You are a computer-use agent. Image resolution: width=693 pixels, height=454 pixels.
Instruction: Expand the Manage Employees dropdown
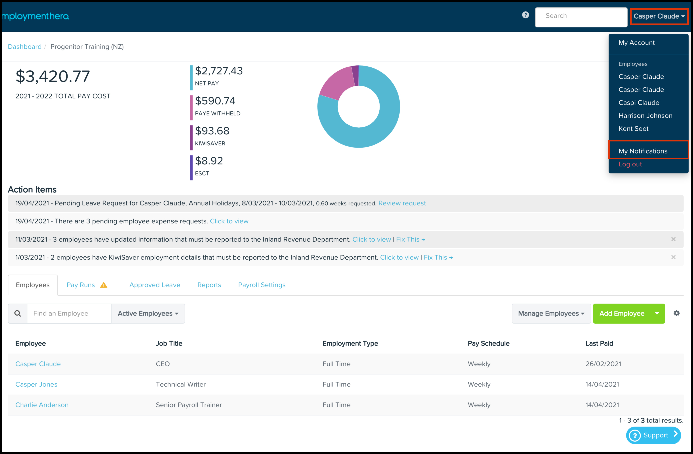551,313
